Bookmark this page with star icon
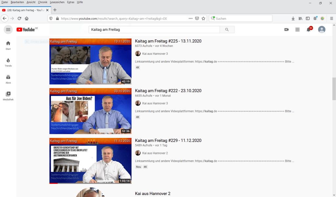Screen dimensions: 336x197 (203, 18)
